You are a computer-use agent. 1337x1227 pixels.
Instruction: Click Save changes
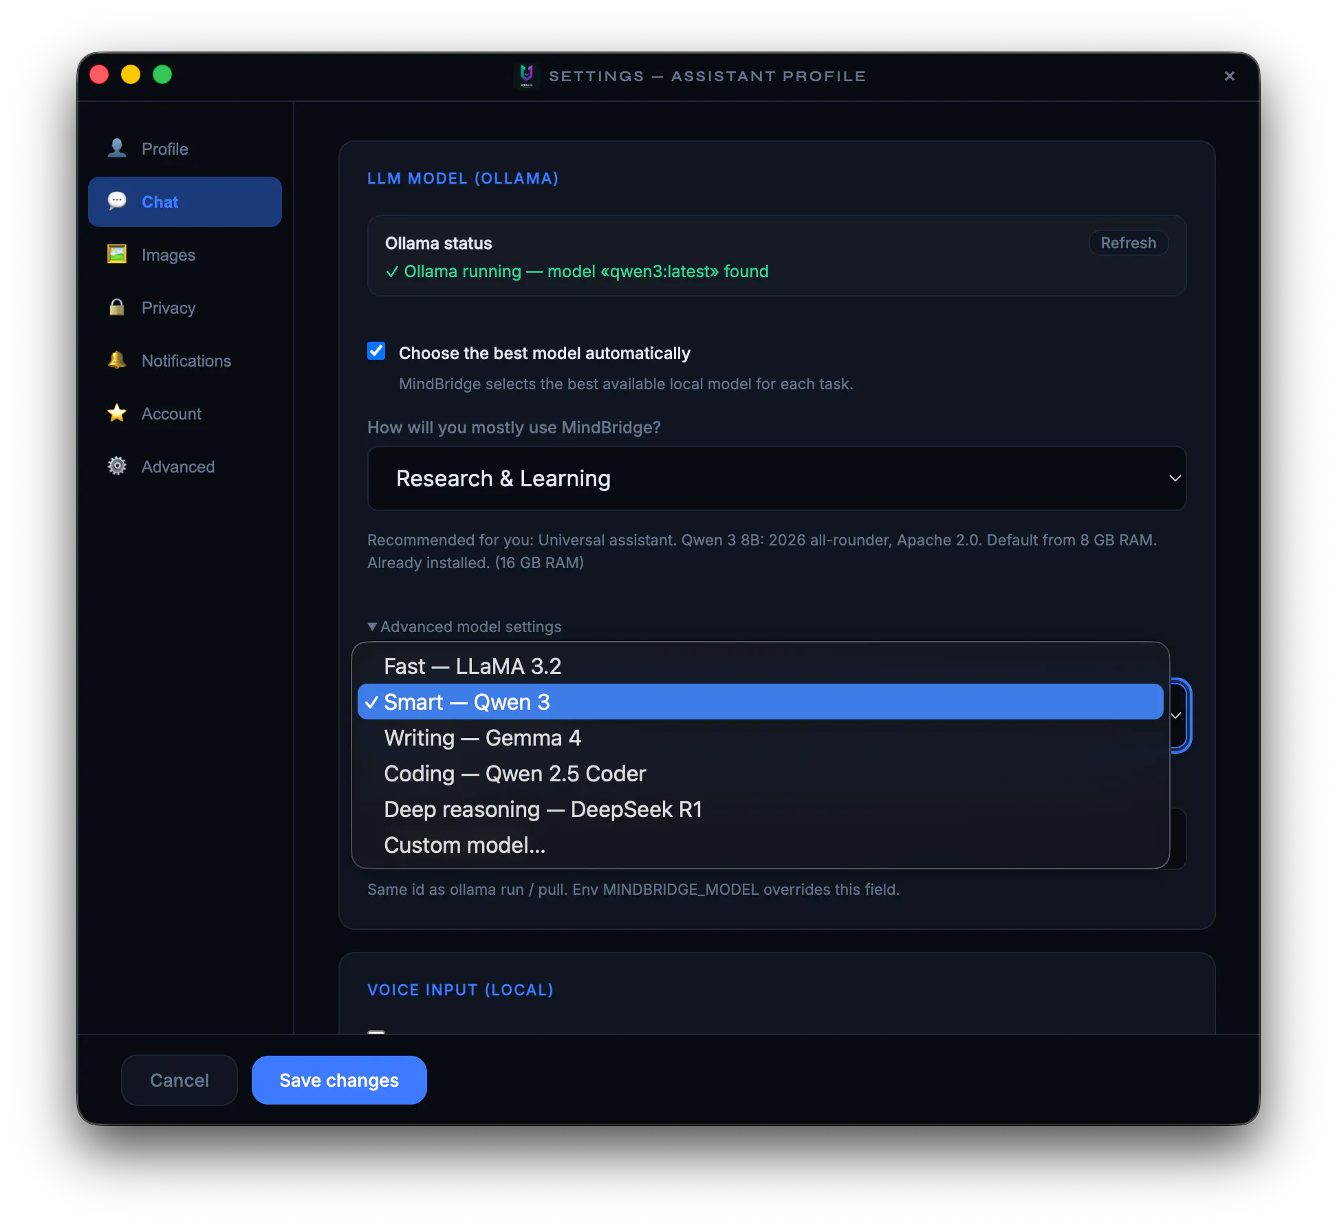tap(339, 1080)
